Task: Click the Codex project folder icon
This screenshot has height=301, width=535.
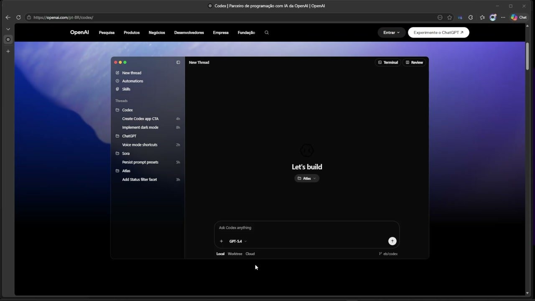Action: coord(117,110)
